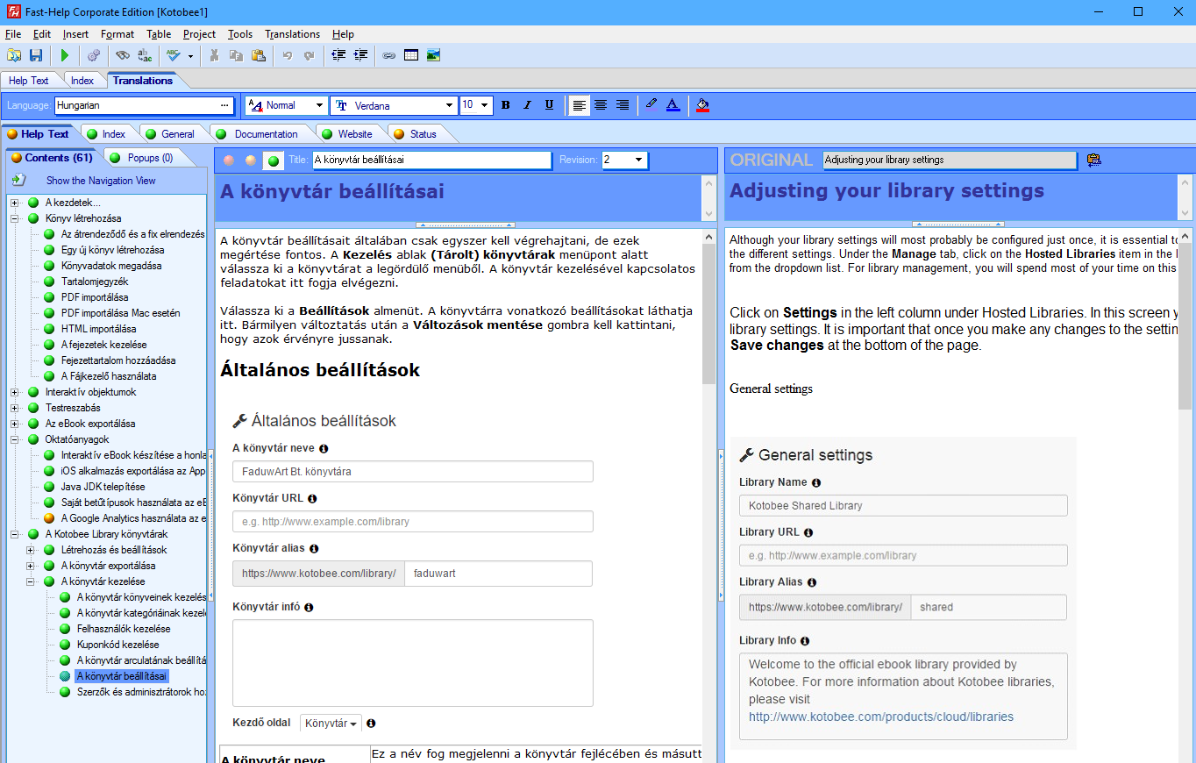Viewport: 1196px width, 763px height.
Task: Click the Insert image icon
Action: (x=433, y=55)
